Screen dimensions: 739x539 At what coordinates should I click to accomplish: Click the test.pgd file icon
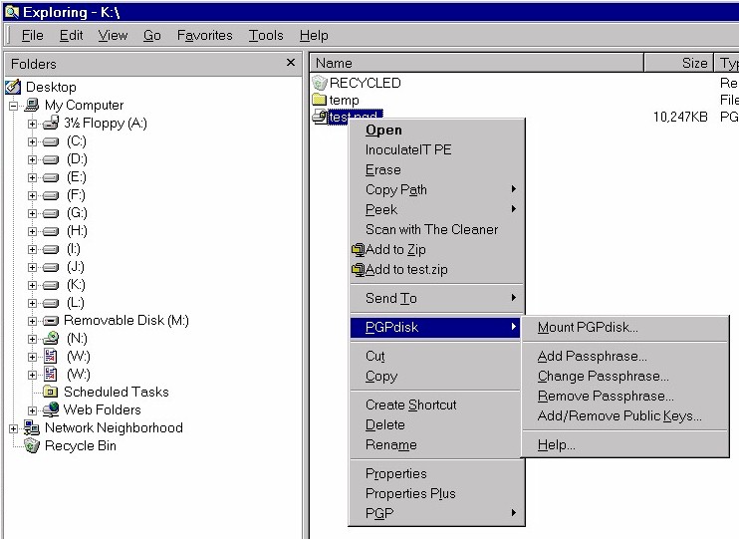click(320, 116)
